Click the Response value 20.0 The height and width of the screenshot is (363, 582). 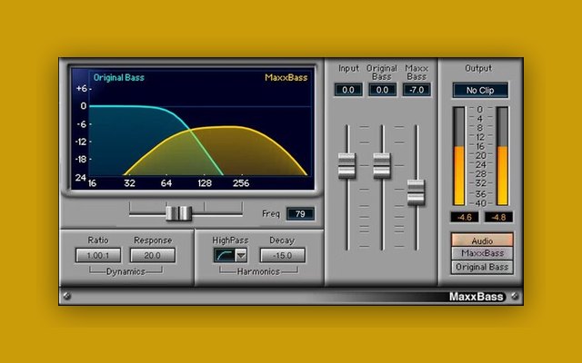tap(152, 255)
